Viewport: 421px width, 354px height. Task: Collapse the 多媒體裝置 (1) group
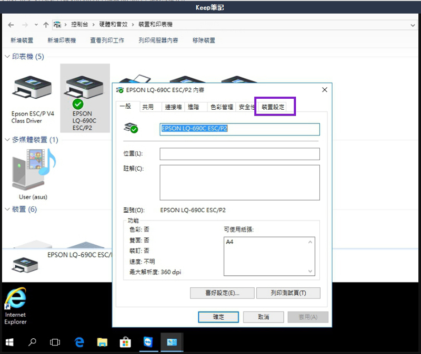(7, 140)
